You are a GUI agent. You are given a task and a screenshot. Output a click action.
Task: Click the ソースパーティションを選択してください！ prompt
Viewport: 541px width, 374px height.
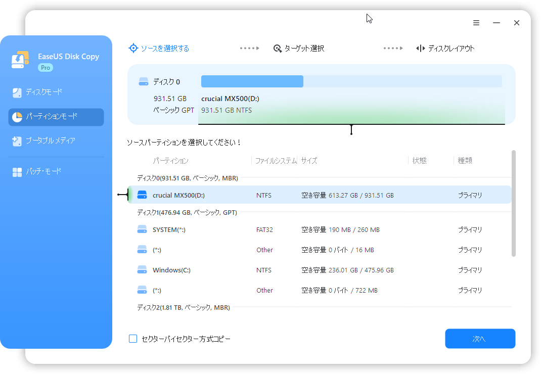click(x=184, y=143)
